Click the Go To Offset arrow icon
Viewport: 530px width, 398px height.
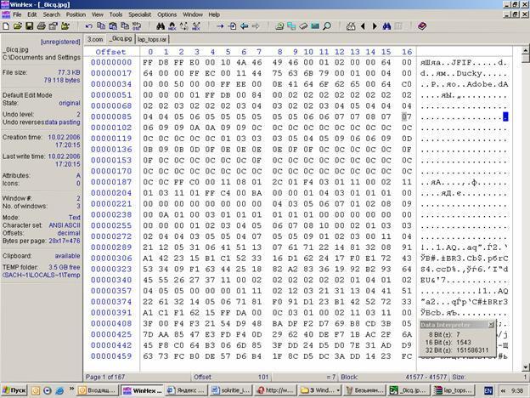pyautogui.click(x=220, y=26)
